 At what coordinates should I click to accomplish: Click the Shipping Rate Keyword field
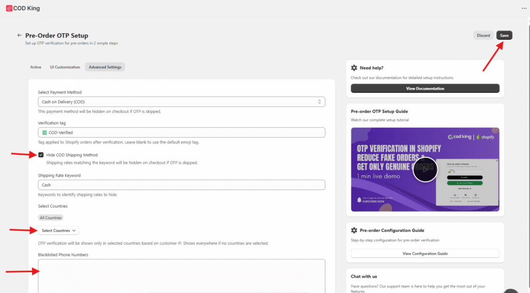click(x=181, y=185)
